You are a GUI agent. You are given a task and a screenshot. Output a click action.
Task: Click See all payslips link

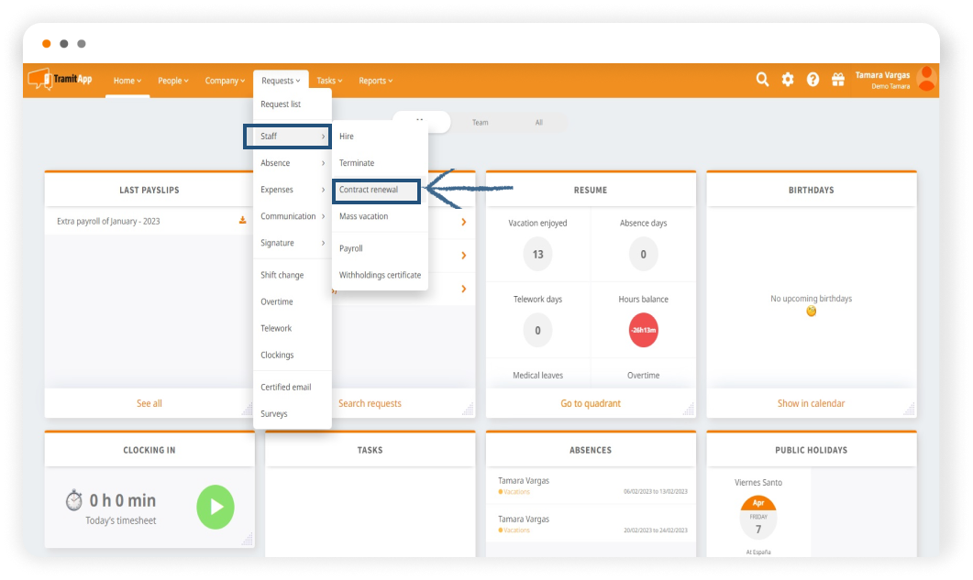click(x=149, y=403)
